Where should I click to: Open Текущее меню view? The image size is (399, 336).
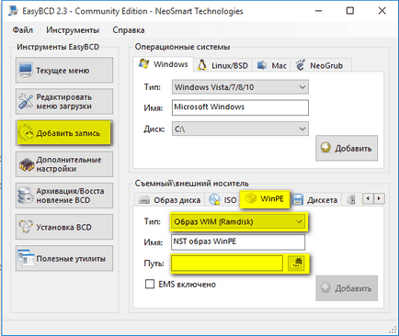coord(64,70)
